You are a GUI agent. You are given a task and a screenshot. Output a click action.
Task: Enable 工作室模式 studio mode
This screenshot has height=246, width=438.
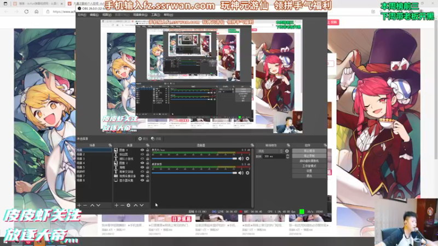[309, 166]
